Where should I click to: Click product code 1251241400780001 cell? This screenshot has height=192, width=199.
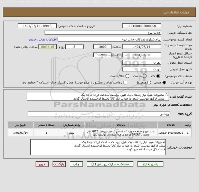tap(171, 133)
